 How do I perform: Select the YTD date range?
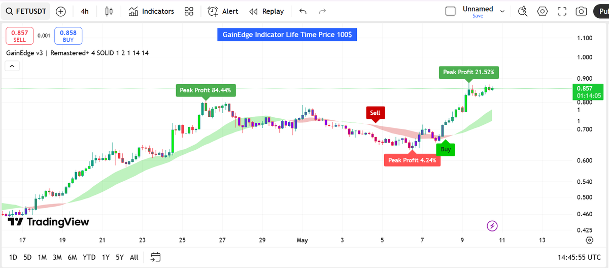(89, 257)
